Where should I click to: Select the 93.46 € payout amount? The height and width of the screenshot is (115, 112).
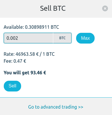38,73
